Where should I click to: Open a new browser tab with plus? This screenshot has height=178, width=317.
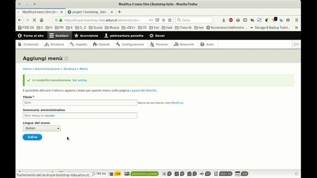[119, 12]
